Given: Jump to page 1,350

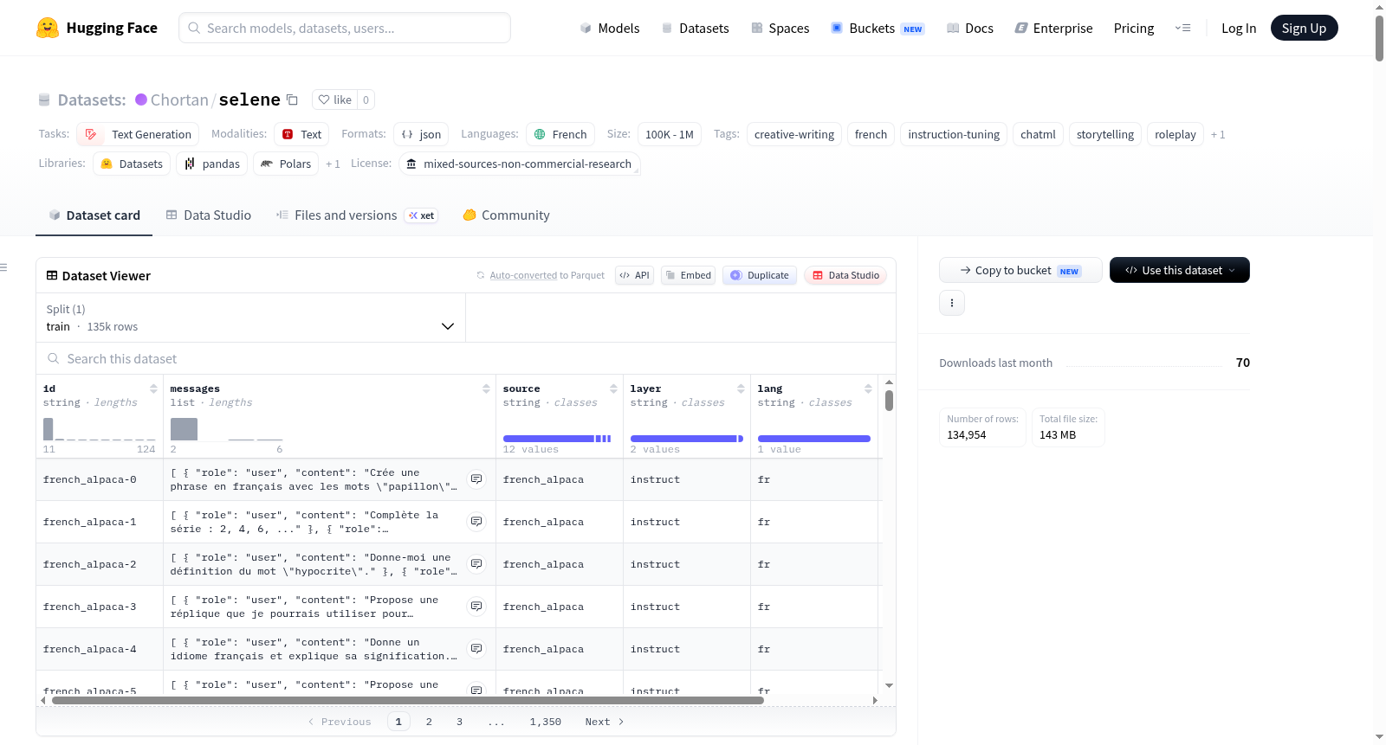Looking at the screenshot, I should tap(546, 722).
